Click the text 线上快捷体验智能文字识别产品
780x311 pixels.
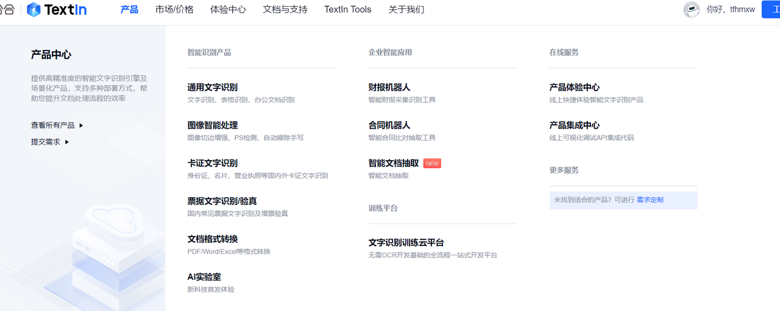[x=596, y=100]
